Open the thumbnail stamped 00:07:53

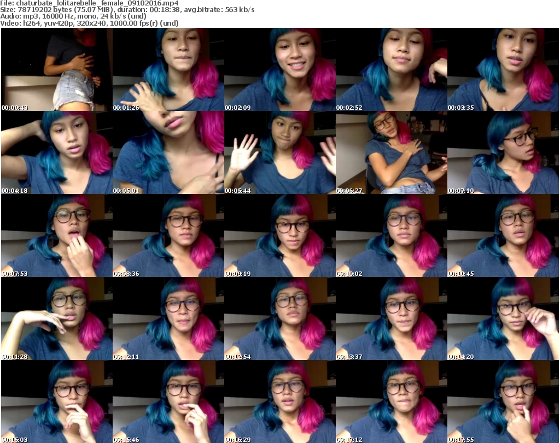57,235
